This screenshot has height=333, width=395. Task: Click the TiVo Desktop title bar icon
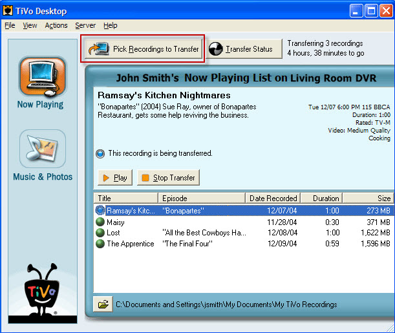[x=8, y=11]
